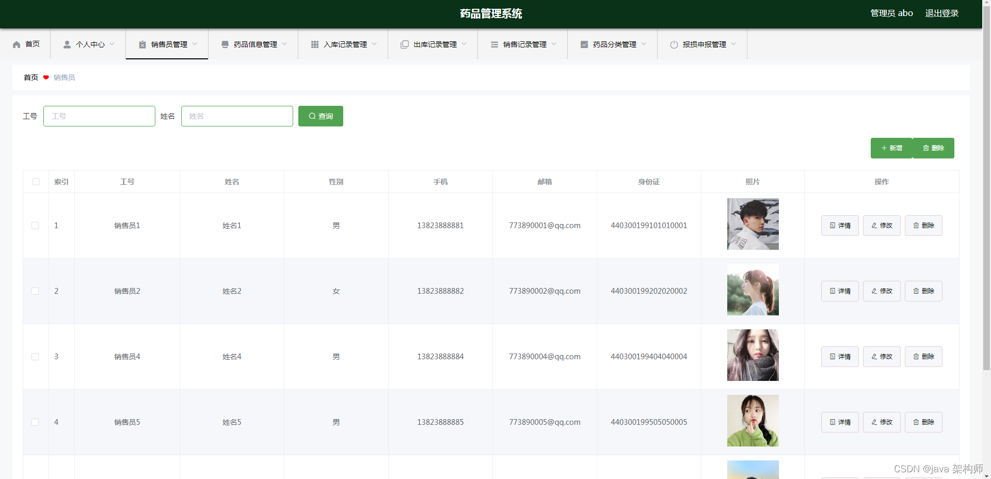Click the green 新增 button

point(891,148)
